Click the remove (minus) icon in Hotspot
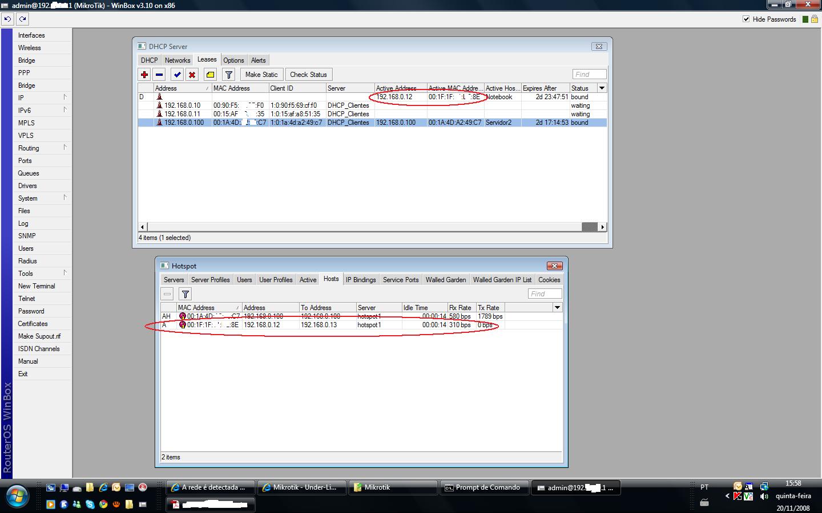The image size is (822, 513). 167,294
